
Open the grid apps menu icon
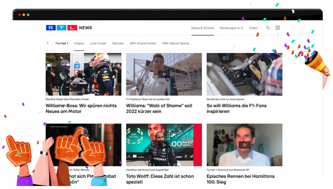(278, 28)
